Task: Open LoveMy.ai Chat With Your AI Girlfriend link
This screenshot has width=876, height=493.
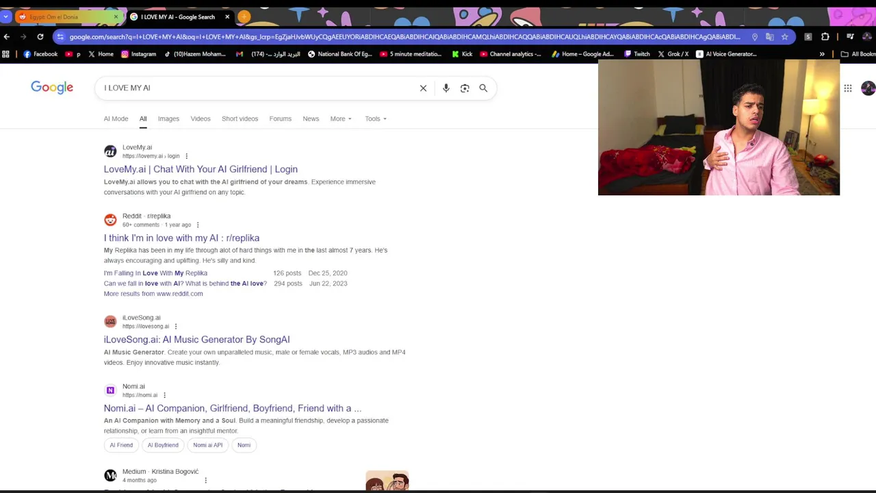Action: click(x=201, y=169)
